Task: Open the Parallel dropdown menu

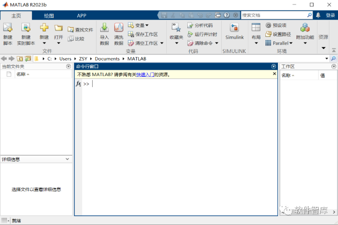Action: [x=279, y=43]
